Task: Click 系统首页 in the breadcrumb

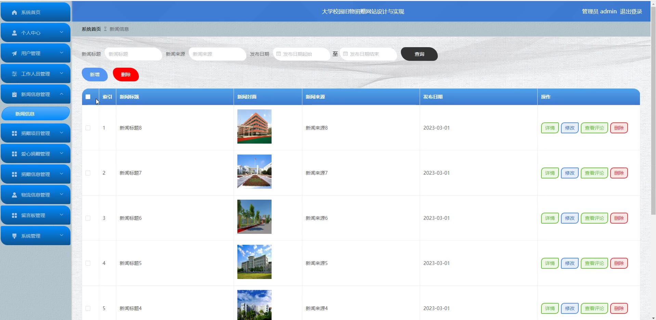Action: pos(91,29)
